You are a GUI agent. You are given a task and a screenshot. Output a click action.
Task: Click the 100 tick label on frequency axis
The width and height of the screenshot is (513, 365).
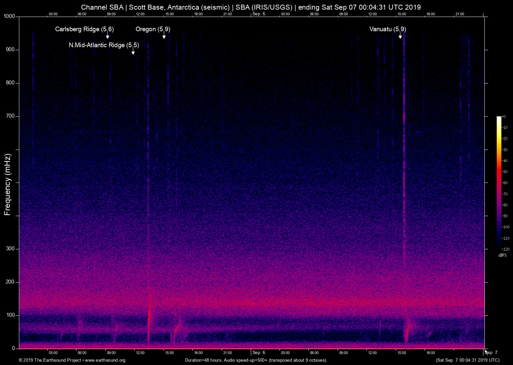(x=11, y=315)
